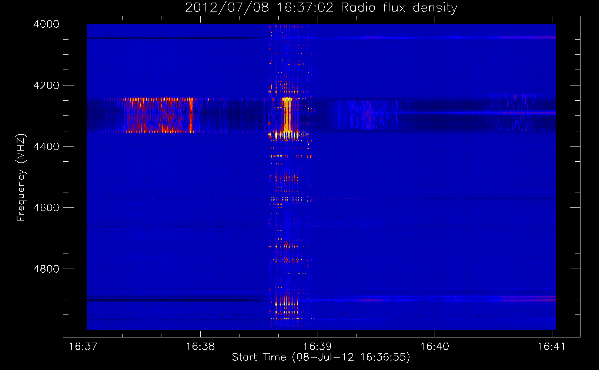Image resolution: width=599 pixels, height=370 pixels.
Task: Select the 4200 frequency tick label
Action: click(x=46, y=85)
